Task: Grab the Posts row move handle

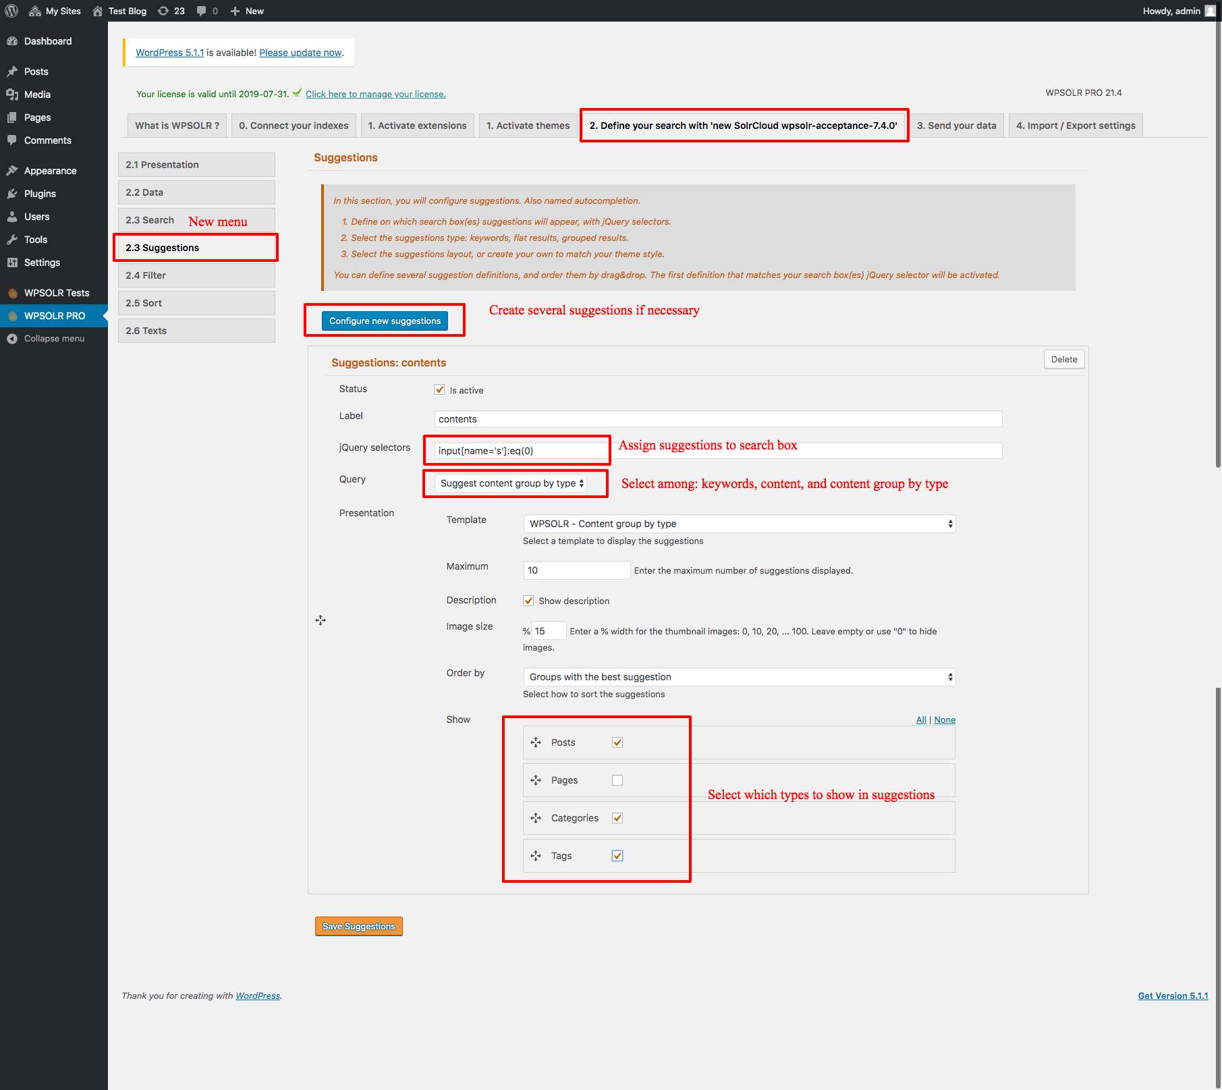Action: (536, 742)
